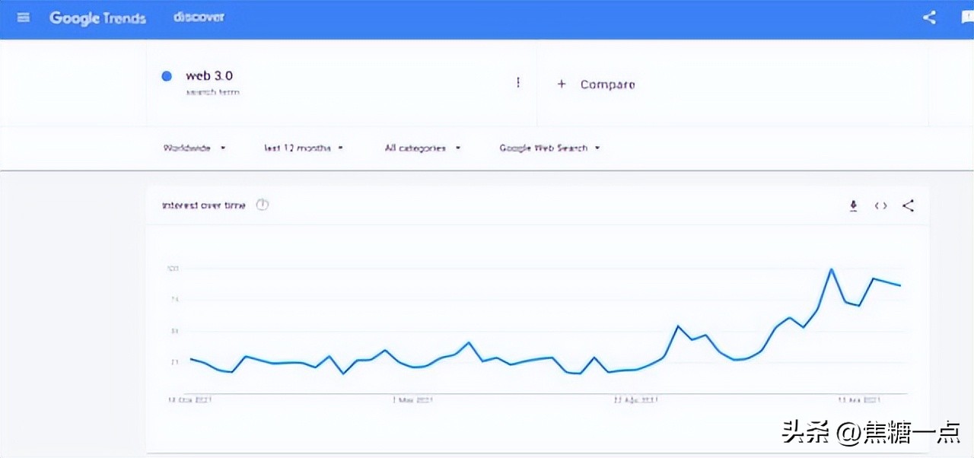Click the plus icon beside Compare

coord(562,84)
